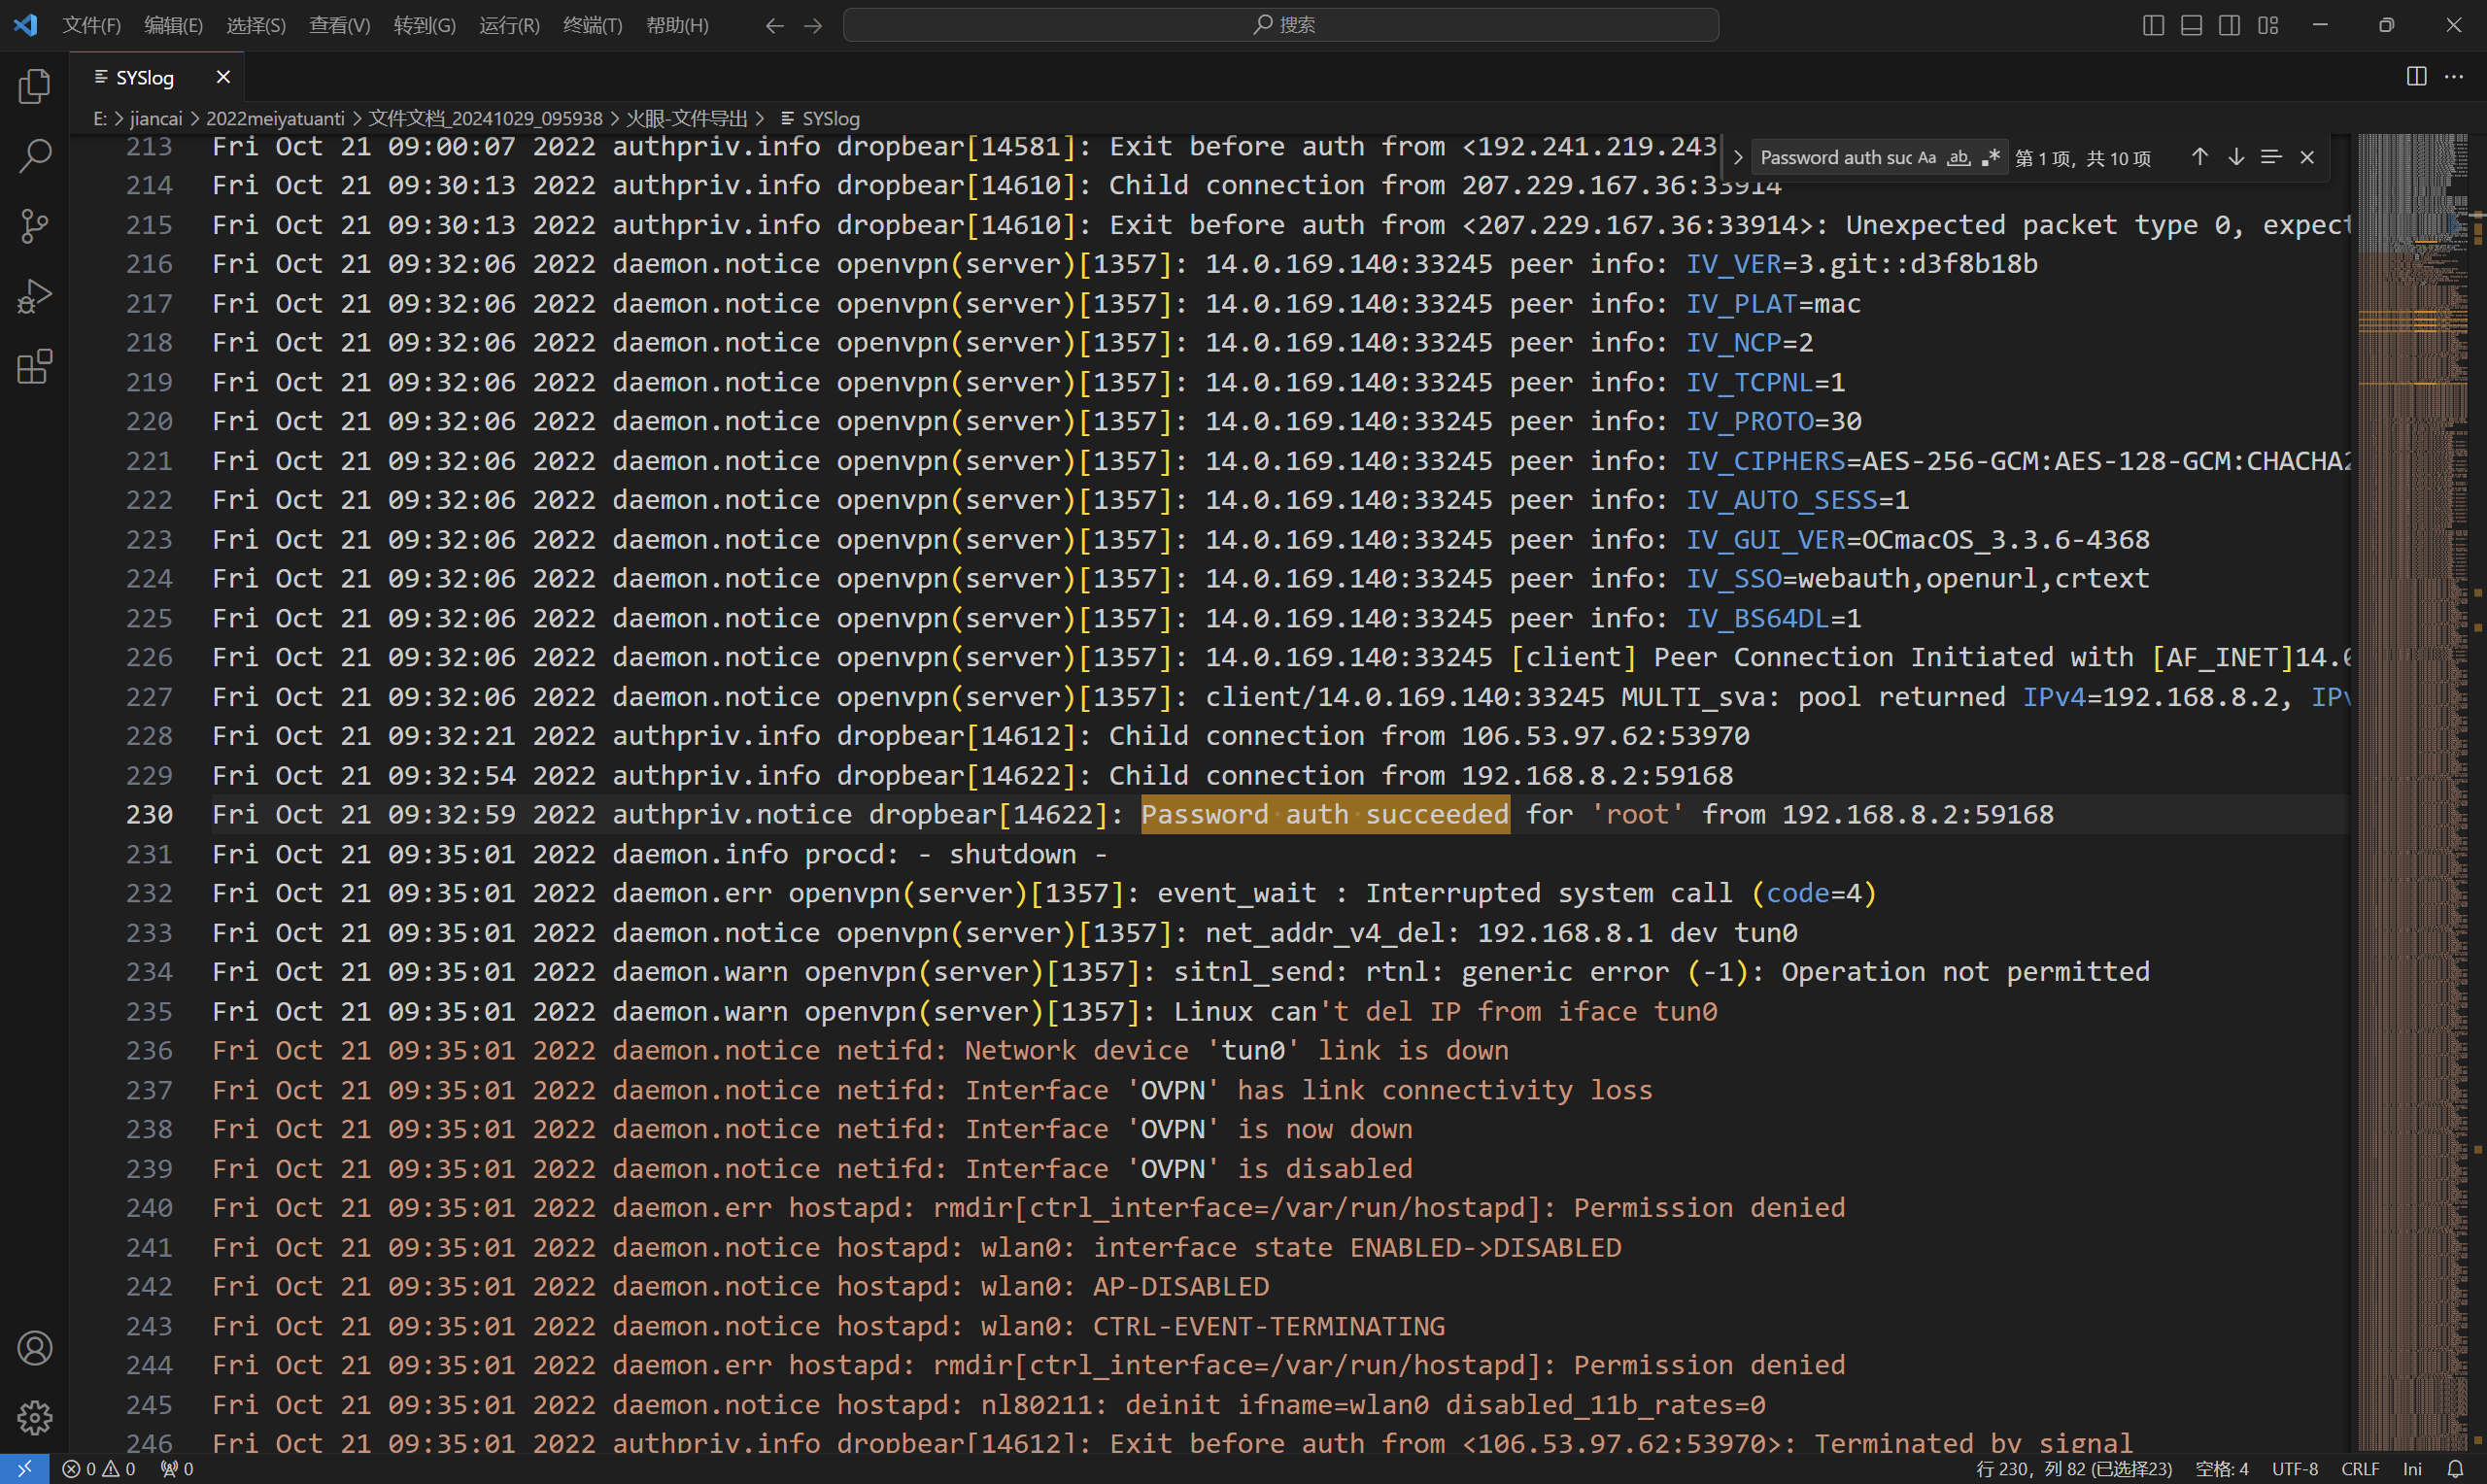Open the Accounts menu icon
The height and width of the screenshot is (1484, 2487).
click(x=35, y=1348)
